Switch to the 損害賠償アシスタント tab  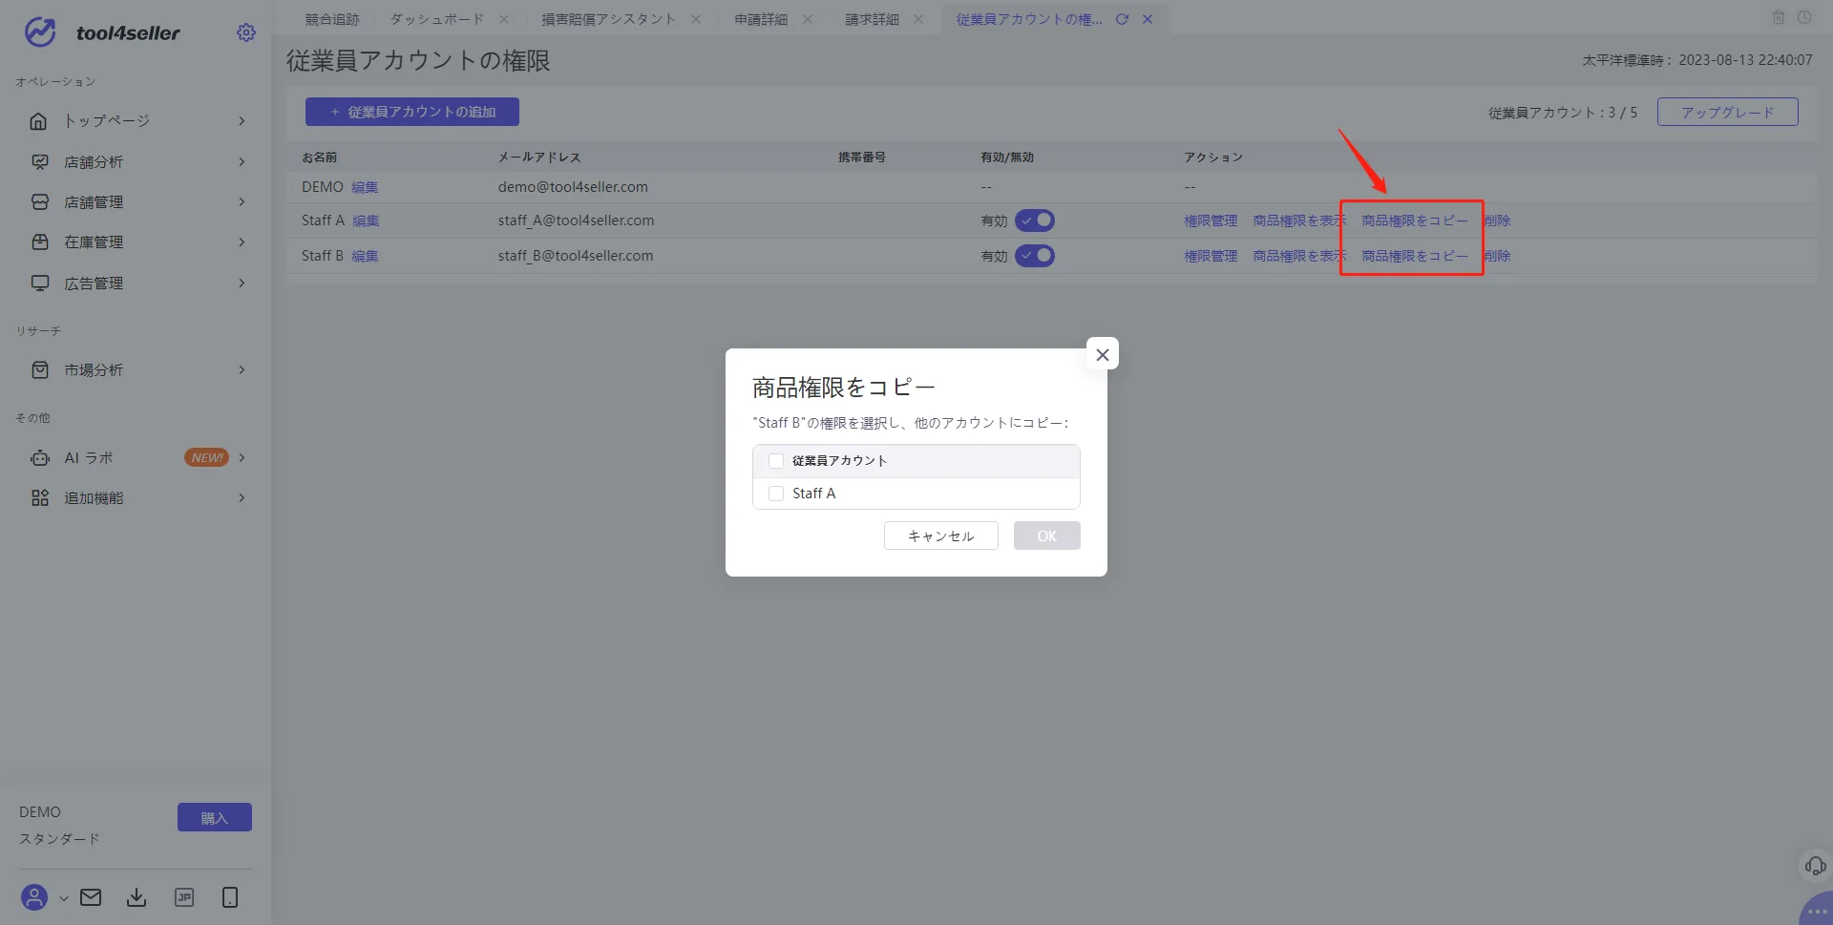[608, 19]
